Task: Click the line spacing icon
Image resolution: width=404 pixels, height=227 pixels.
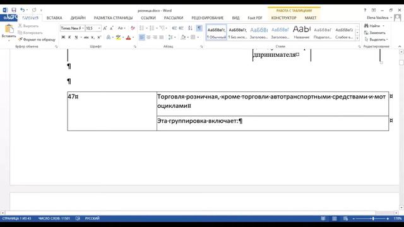Action: pyautogui.click(x=170, y=37)
